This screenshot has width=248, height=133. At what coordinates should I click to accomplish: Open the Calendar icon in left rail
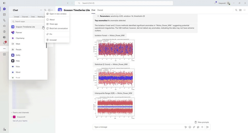coord(4,14)
